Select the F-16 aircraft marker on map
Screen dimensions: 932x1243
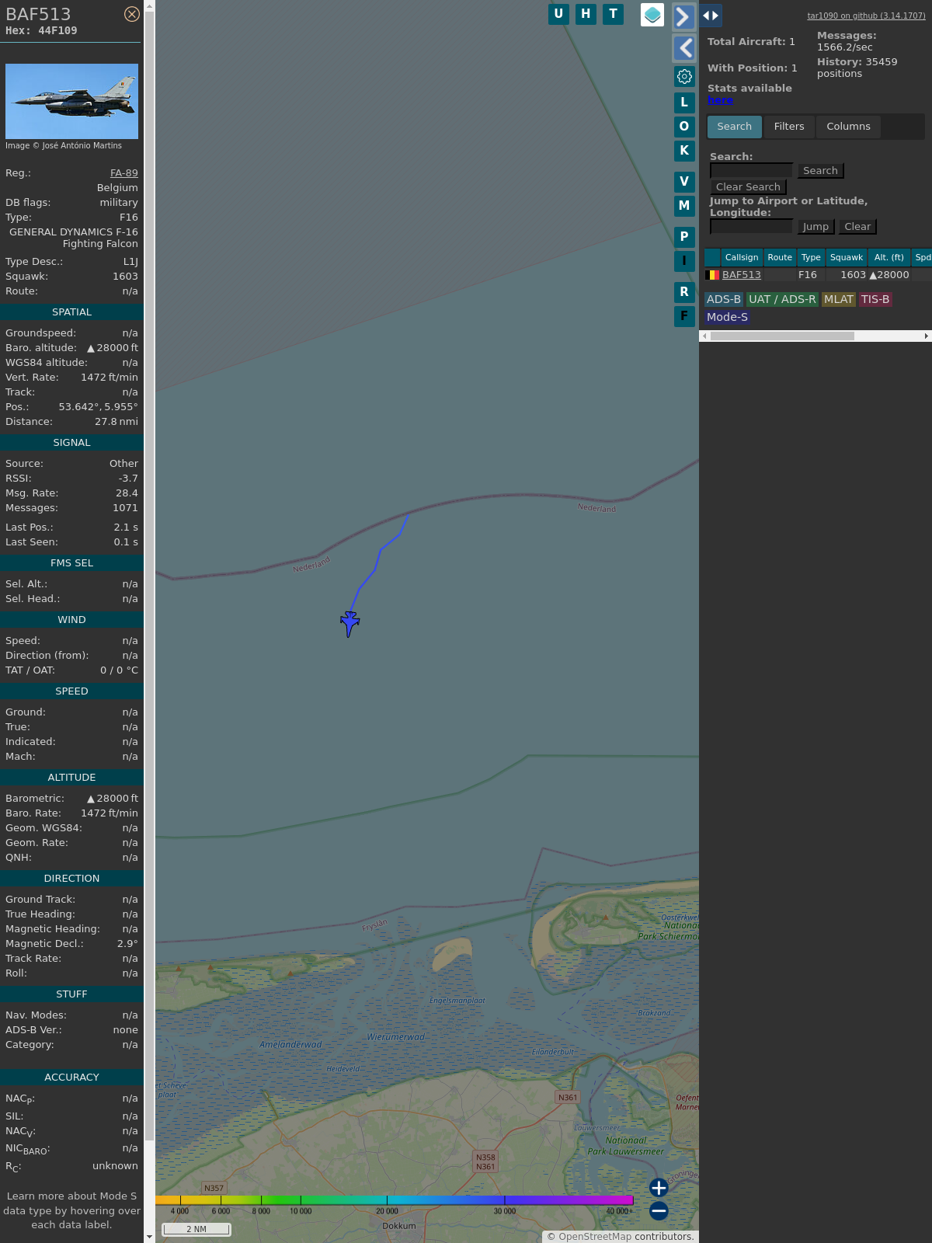tap(349, 623)
